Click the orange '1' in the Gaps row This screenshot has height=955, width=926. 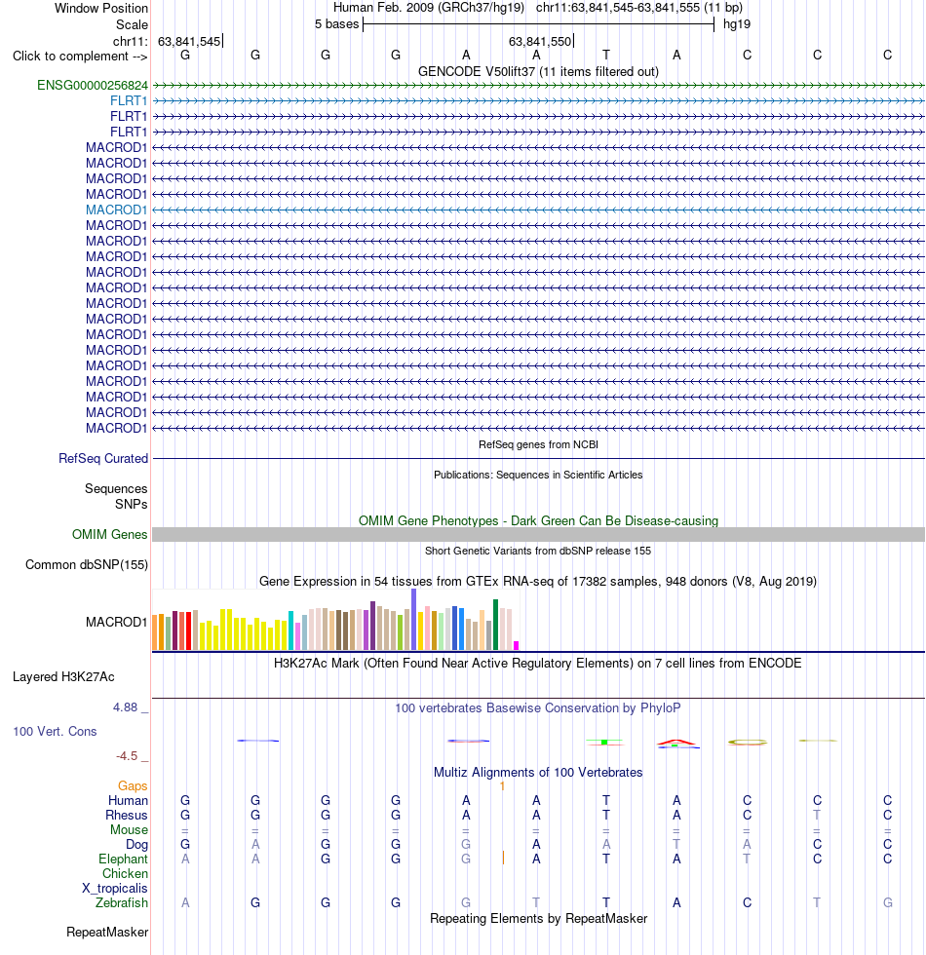click(502, 786)
